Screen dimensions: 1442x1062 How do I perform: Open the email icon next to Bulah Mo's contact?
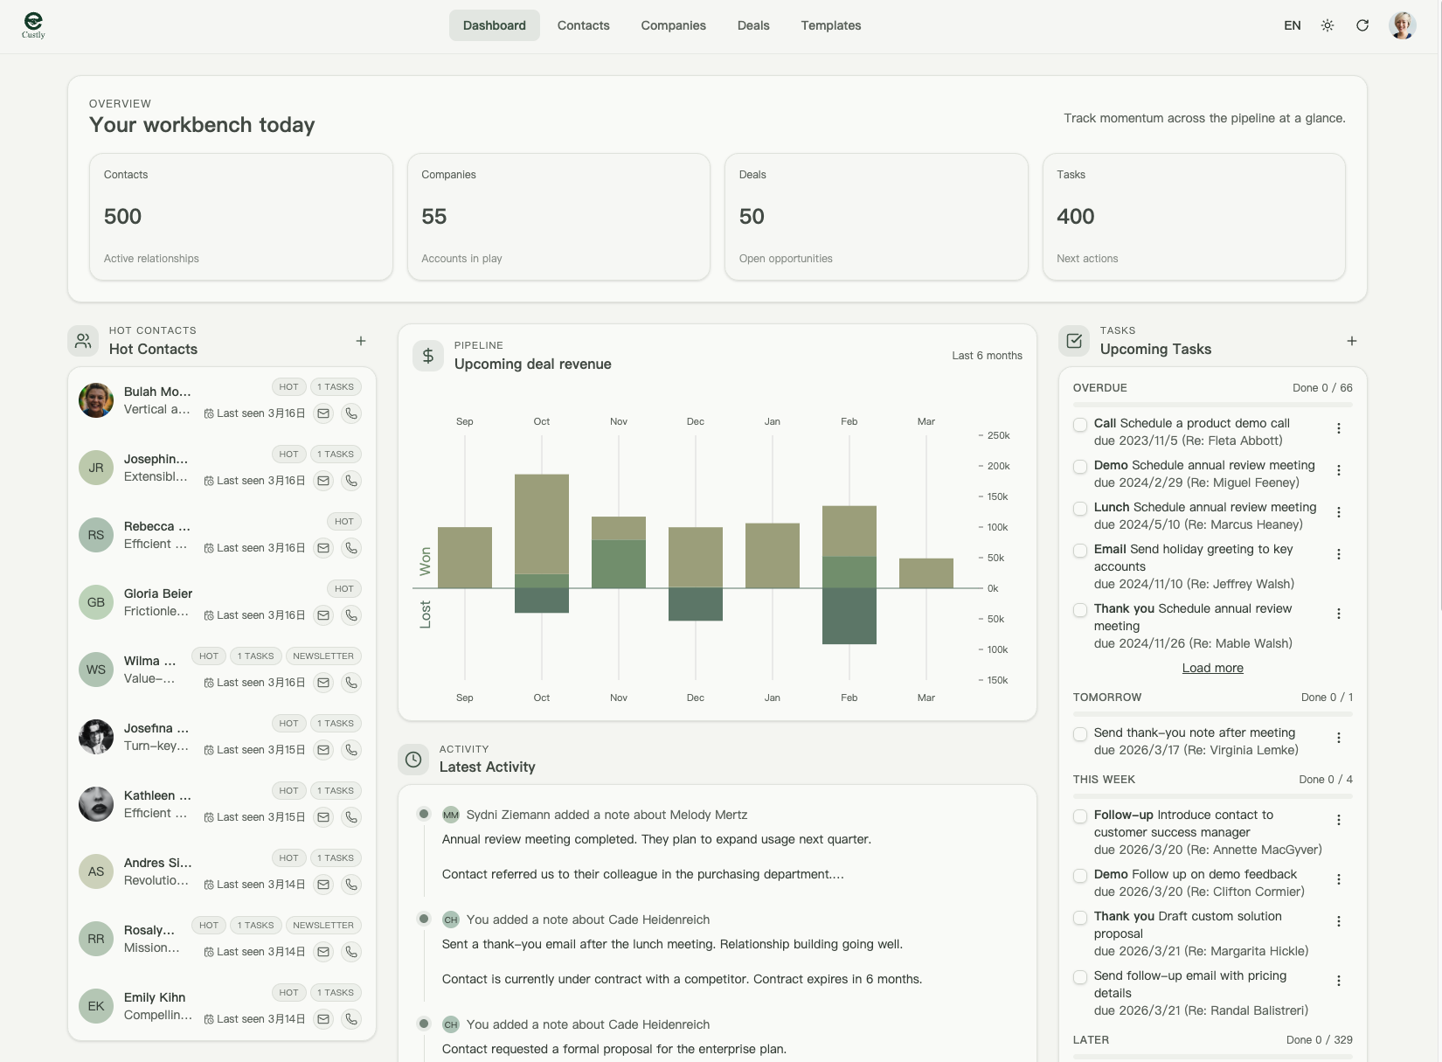323,413
